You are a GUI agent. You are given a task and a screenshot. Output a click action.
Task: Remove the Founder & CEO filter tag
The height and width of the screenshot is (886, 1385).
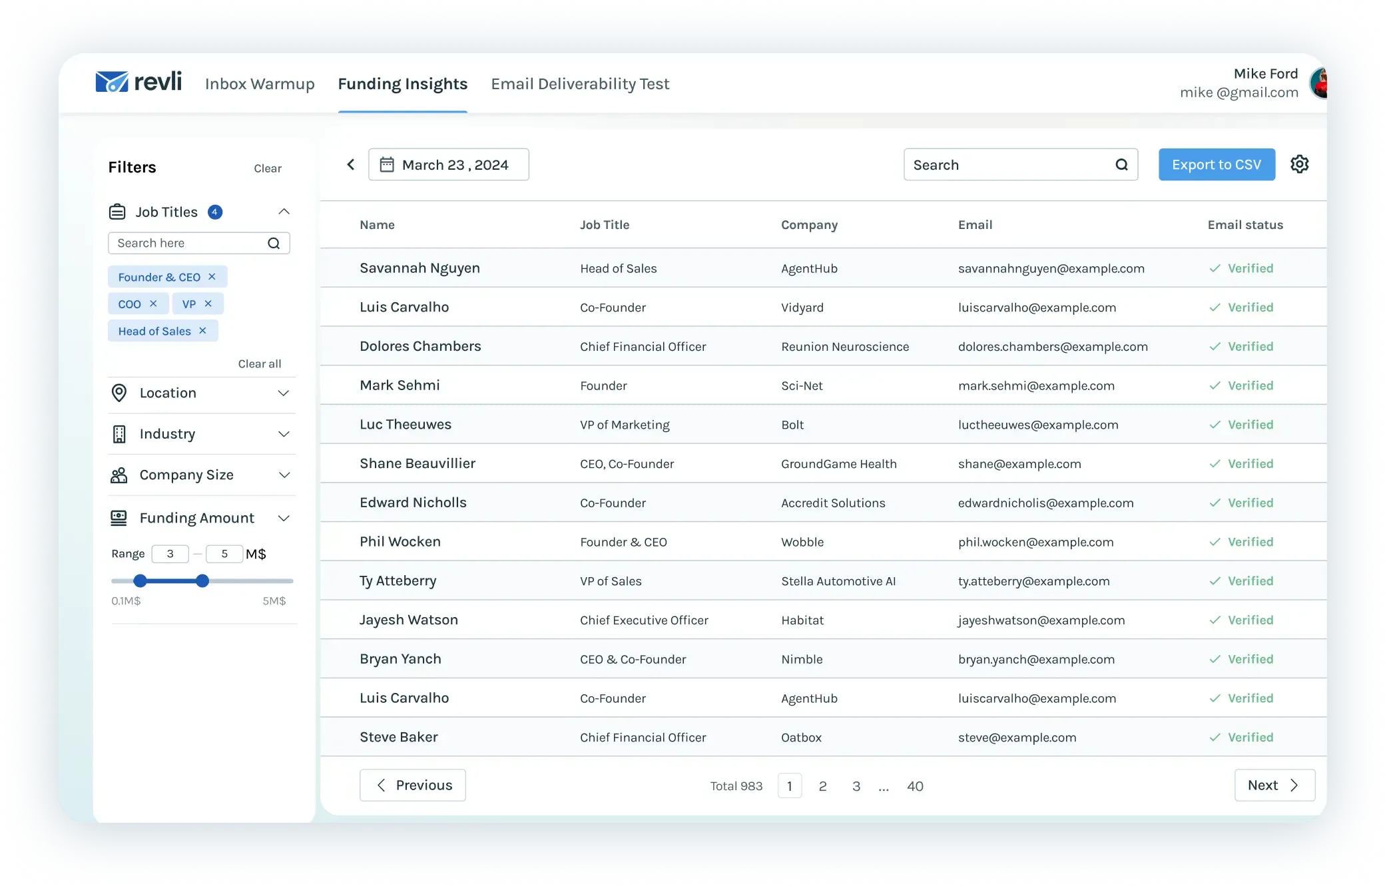[x=212, y=276]
